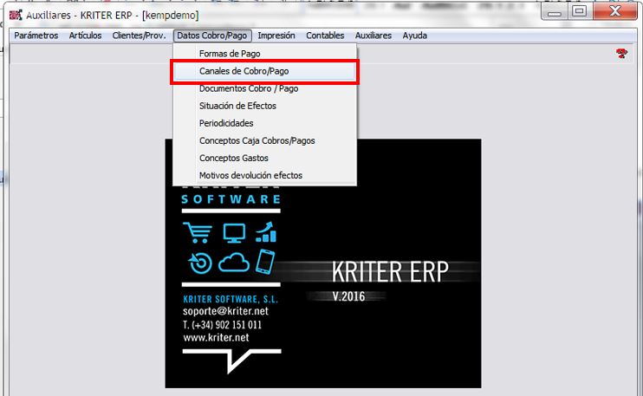Open the Clientes/Prov. menu
643x396 pixels.
point(139,36)
